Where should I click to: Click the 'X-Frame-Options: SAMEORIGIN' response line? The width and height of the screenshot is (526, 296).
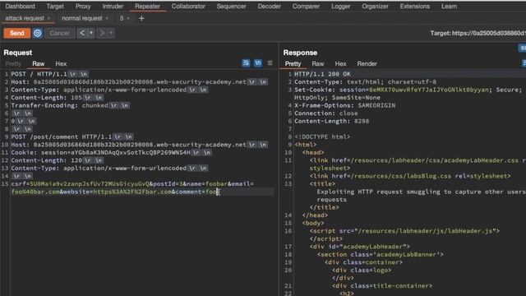pos(345,105)
